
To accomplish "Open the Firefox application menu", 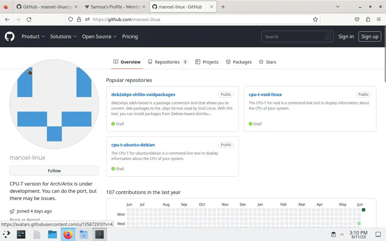I will (379, 19).
